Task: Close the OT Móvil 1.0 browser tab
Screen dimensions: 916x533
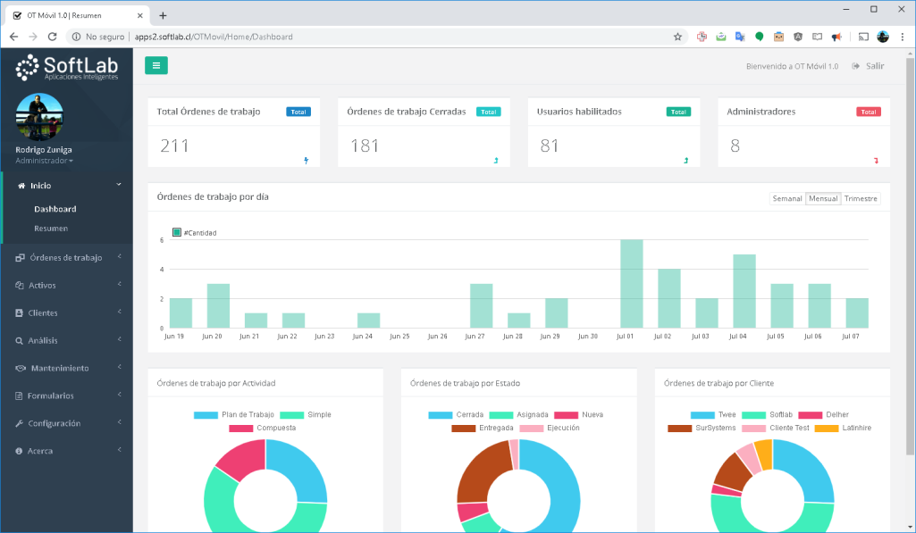Action: pos(140,16)
